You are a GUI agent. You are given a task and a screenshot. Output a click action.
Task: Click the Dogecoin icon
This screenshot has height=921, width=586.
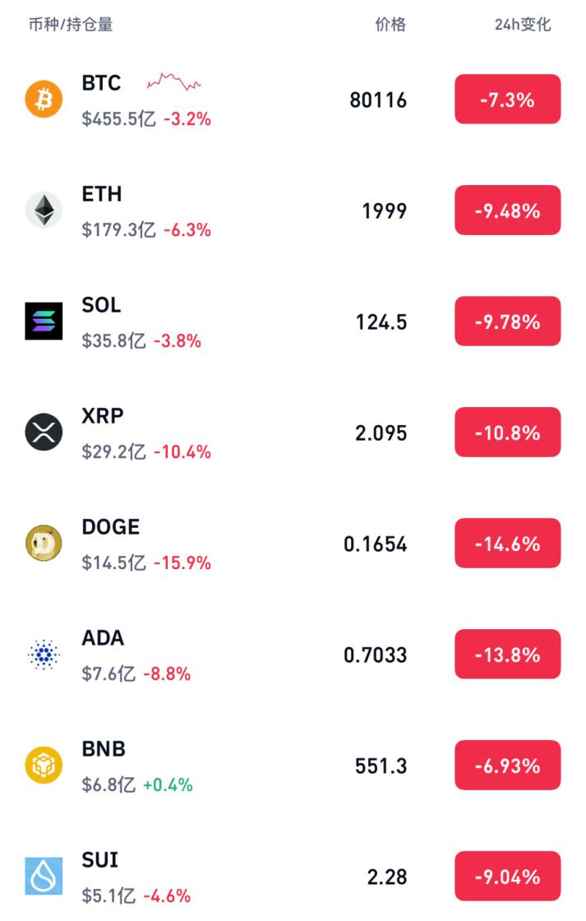44,544
